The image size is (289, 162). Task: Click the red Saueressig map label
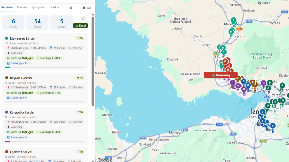click(220, 75)
